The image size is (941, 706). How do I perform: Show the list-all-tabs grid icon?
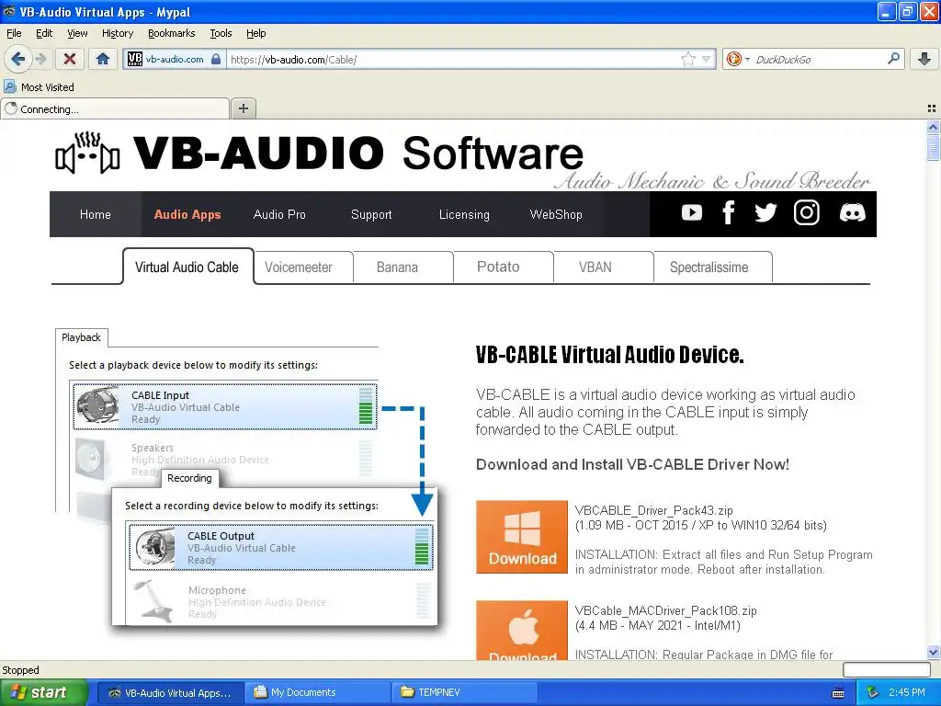[932, 108]
